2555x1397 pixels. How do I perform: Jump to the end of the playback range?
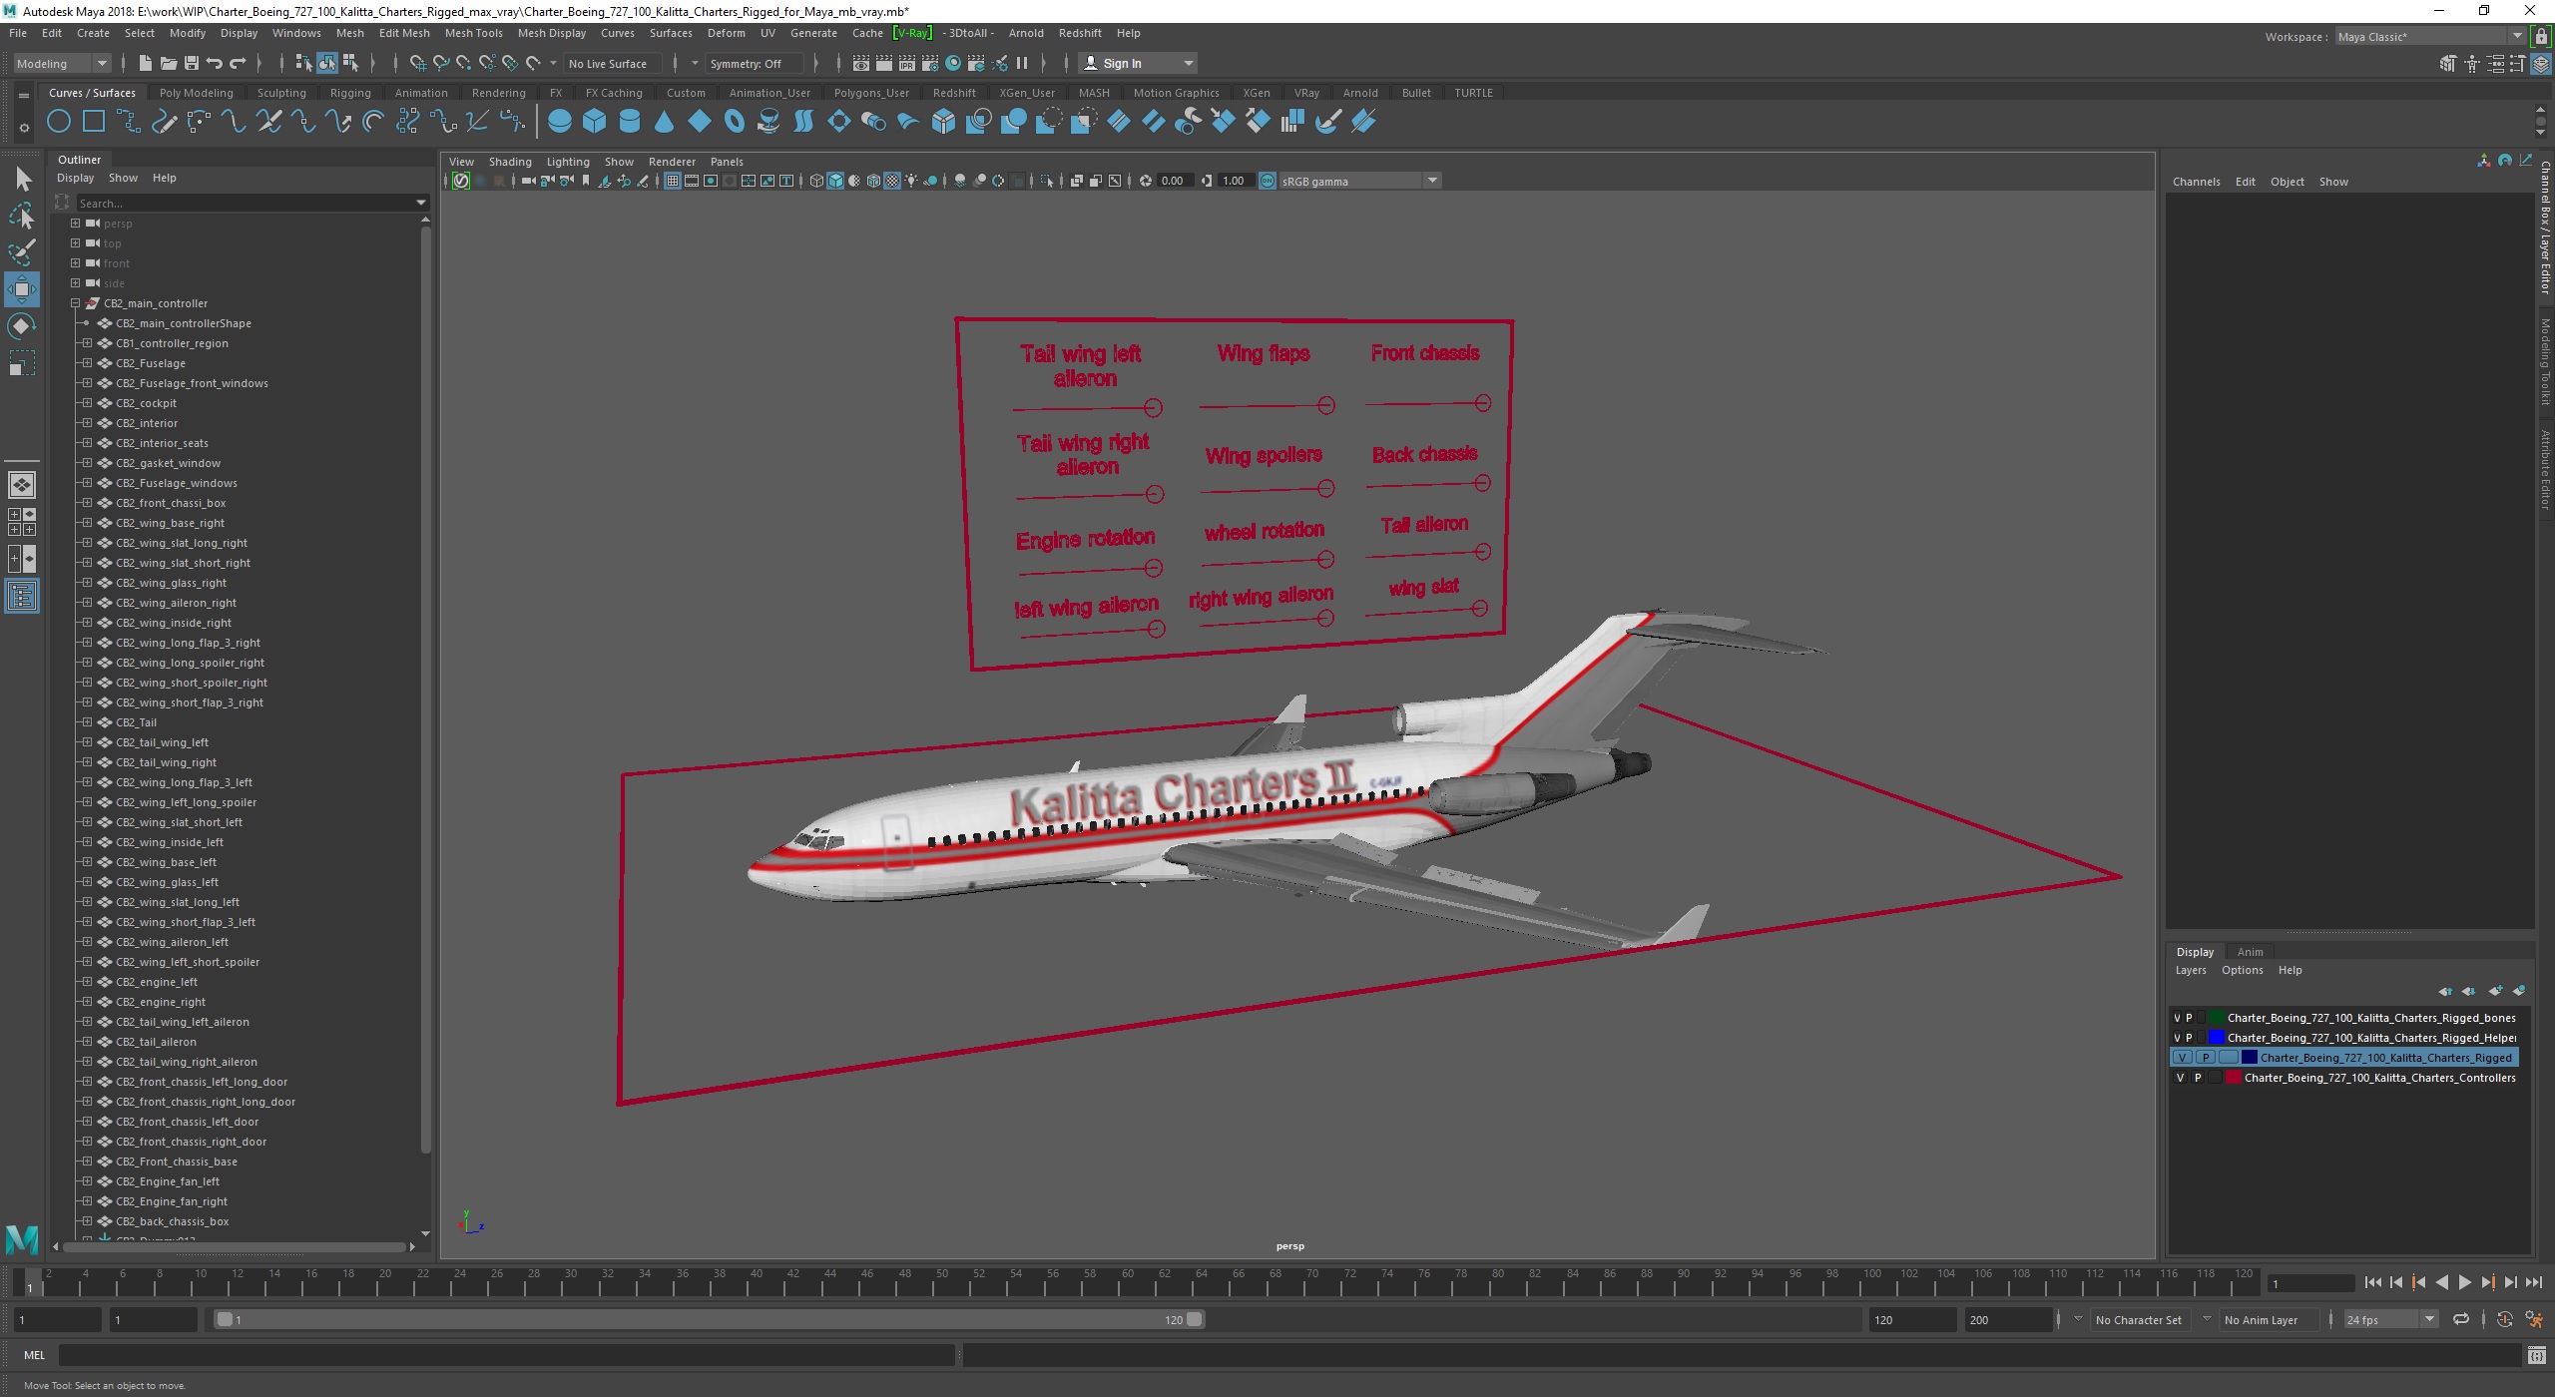click(2534, 1283)
